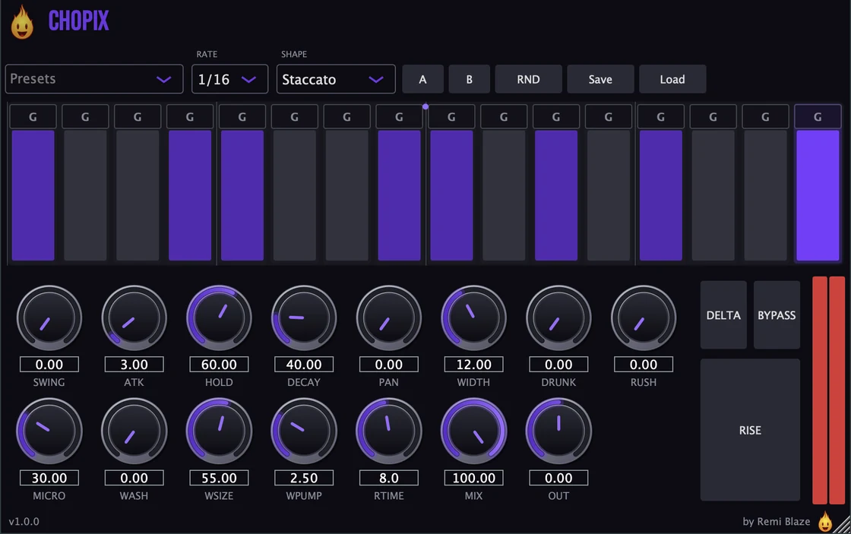Click the DECAY knob
The width and height of the screenshot is (851, 534).
pos(304,318)
